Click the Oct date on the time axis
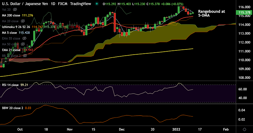 [x=20, y=129]
